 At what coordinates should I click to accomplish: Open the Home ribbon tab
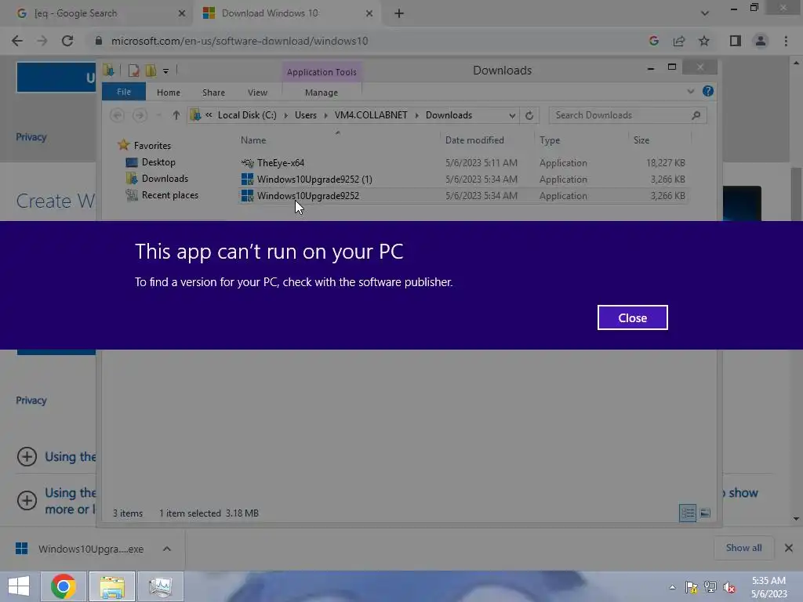point(168,92)
